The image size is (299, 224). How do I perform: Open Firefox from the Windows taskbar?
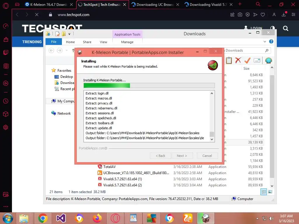(97, 218)
